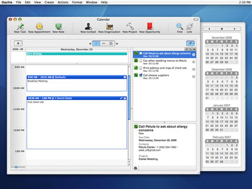Adjust the calendar zoom slider at bottom left
The image size is (252, 189).
[x=16, y=167]
